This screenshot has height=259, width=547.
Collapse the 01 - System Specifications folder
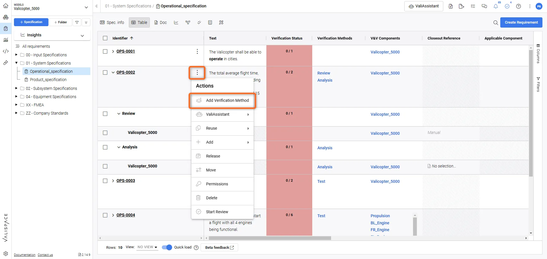pyautogui.click(x=16, y=63)
